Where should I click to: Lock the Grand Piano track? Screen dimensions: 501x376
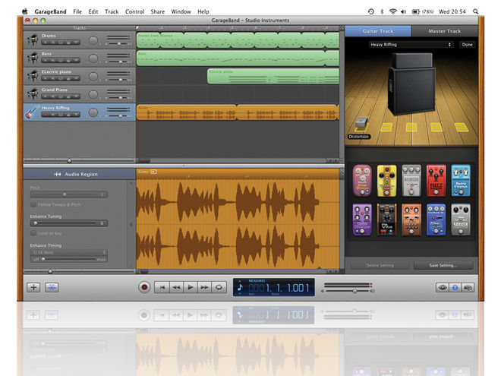pyautogui.click(x=68, y=96)
